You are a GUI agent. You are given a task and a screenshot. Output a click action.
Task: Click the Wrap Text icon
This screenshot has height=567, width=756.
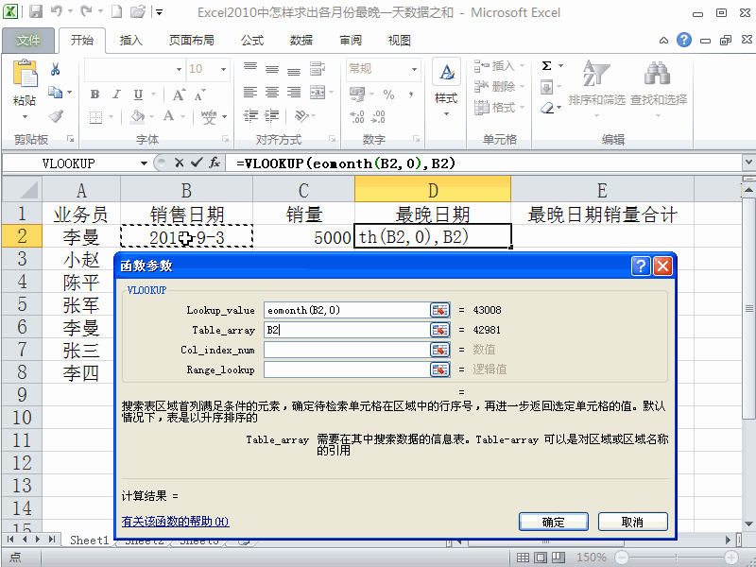point(318,68)
